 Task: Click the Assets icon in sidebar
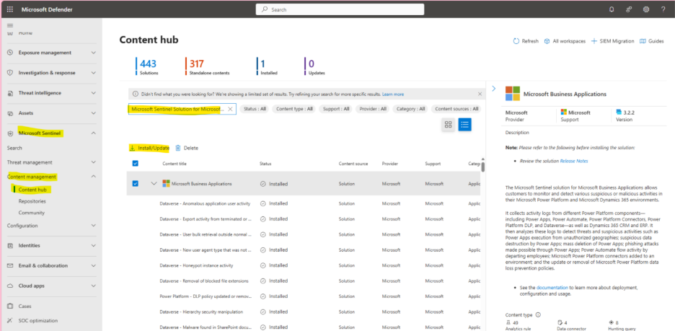pyautogui.click(x=10, y=113)
